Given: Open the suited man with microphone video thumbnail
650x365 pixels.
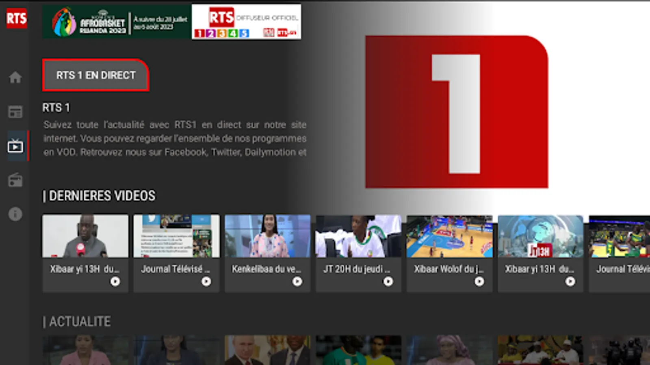Looking at the screenshot, I should click(85, 236).
